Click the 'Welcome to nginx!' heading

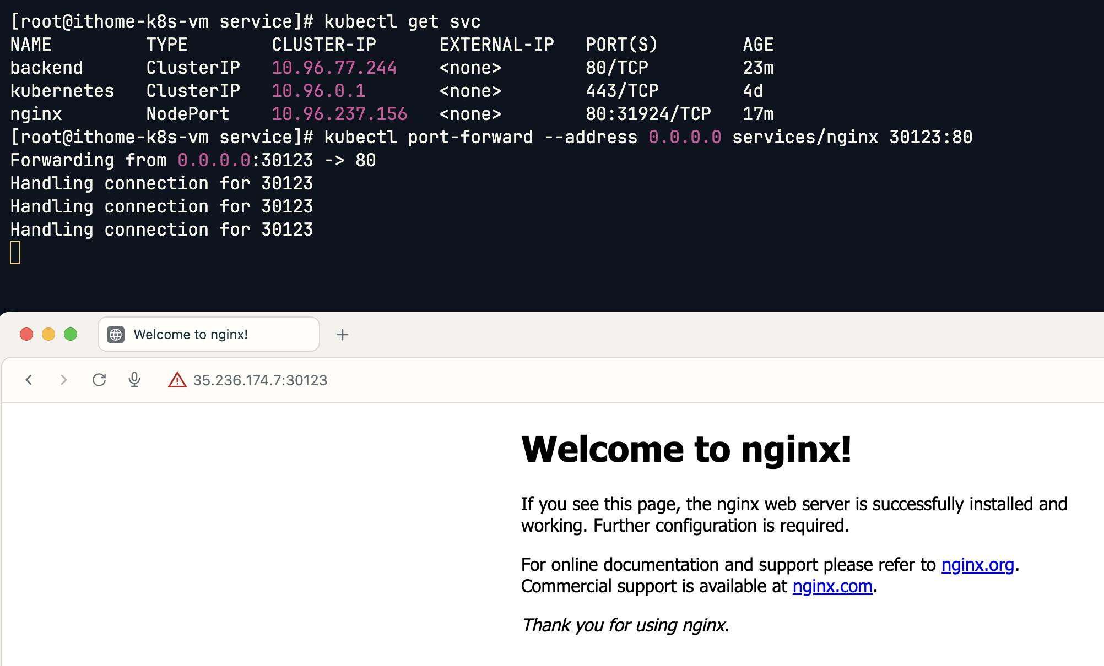click(x=686, y=449)
